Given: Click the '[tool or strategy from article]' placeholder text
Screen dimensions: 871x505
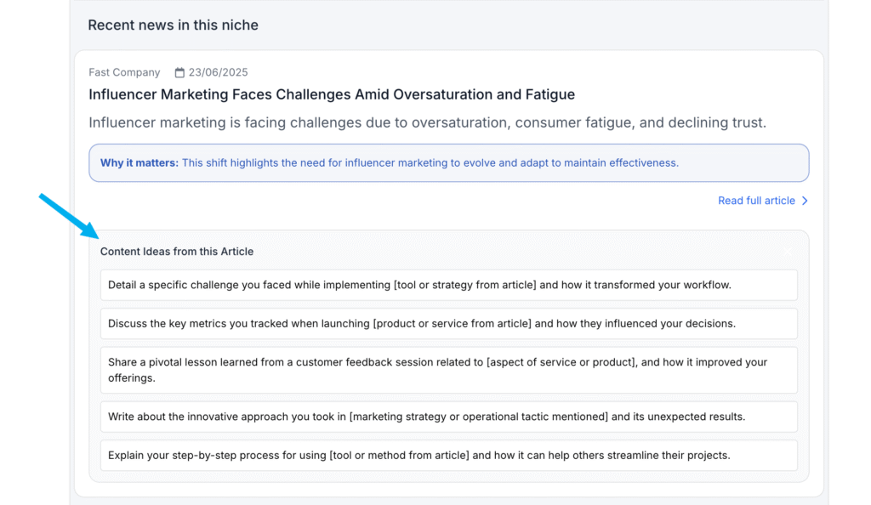Looking at the screenshot, I should coord(464,285).
